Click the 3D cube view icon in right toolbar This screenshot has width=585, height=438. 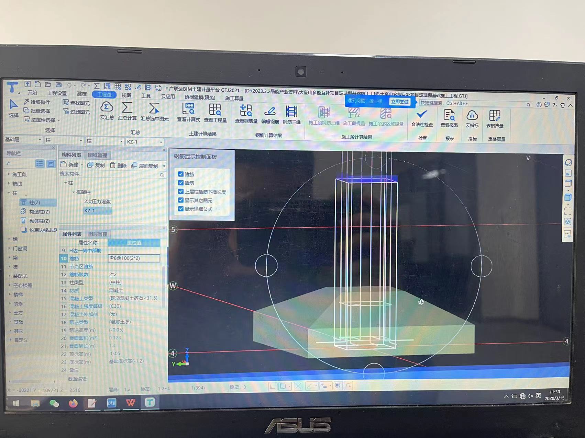coord(568,197)
